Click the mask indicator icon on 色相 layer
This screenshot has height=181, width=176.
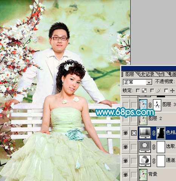point(134,133)
